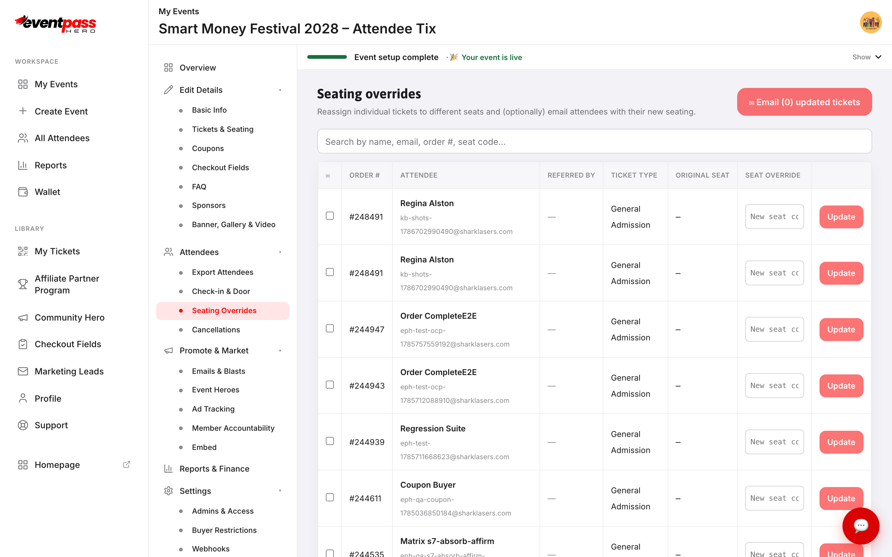892x557 pixels.
Task: Open the user avatar in top right
Action: [871, 23]
